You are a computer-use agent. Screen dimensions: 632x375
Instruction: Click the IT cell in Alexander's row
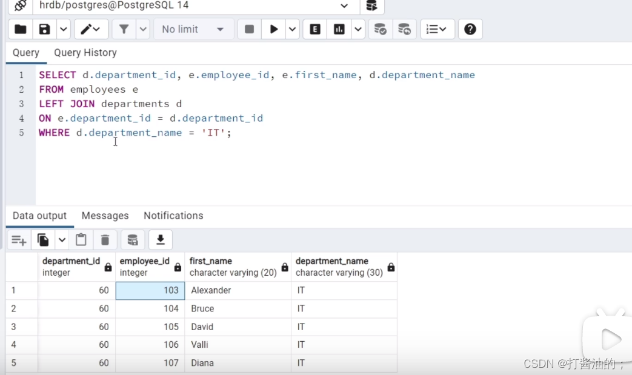(344, 290)
